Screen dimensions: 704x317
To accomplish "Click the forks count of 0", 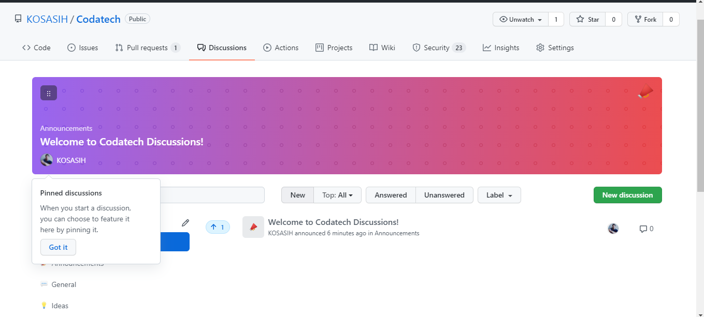I will click(671, 19).
